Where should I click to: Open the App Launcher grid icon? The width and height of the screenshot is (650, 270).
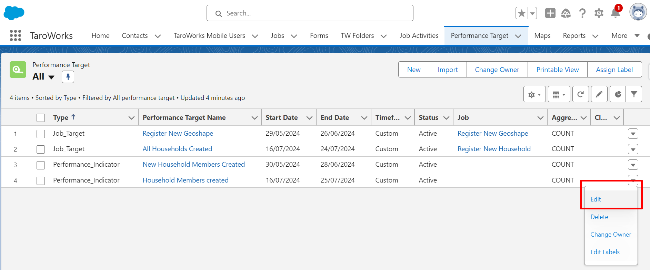pos(16,35)
